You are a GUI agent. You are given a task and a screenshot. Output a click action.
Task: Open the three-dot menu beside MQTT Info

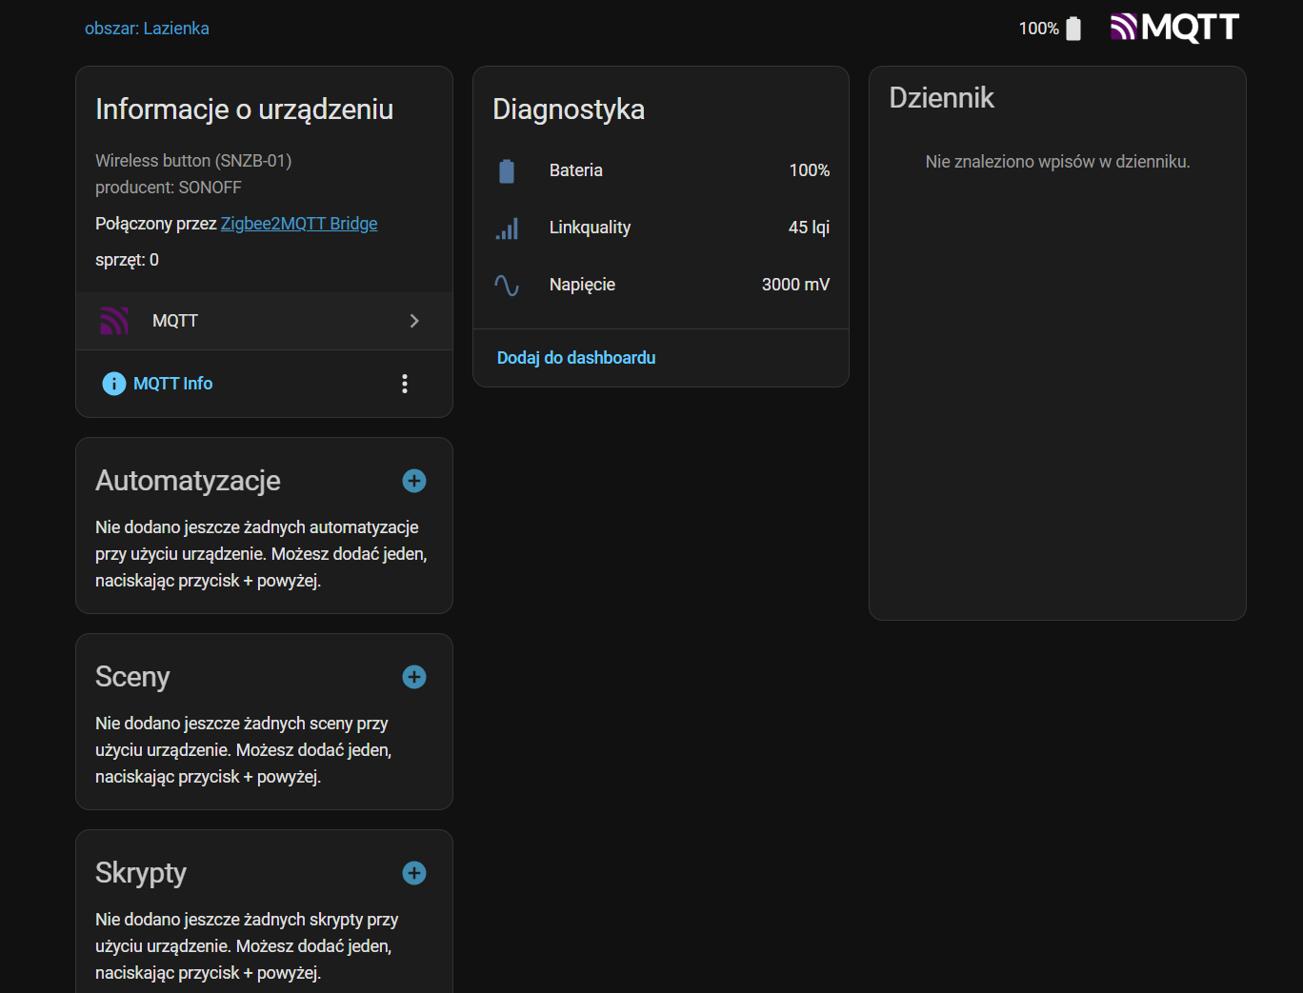[x=405, y=384]
